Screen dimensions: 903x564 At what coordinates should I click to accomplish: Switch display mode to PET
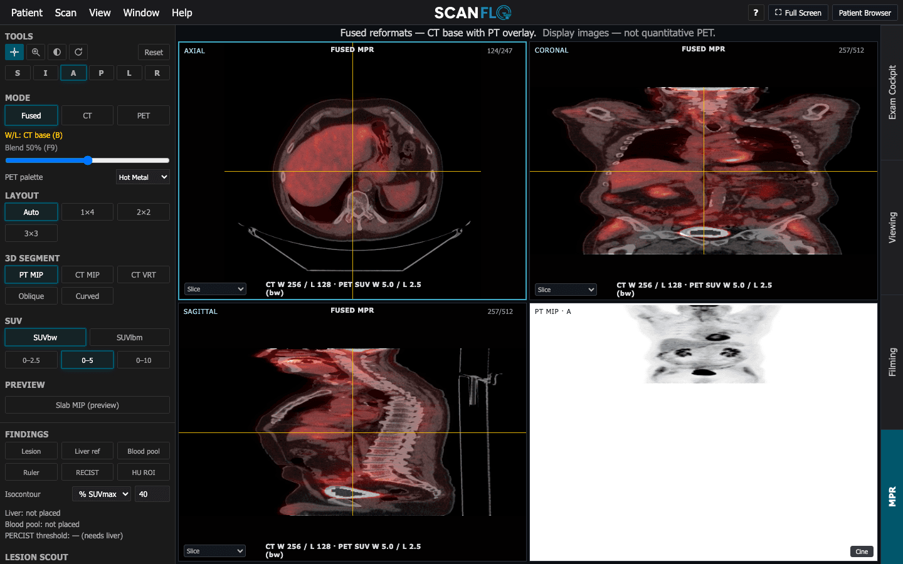coord(144,115)
